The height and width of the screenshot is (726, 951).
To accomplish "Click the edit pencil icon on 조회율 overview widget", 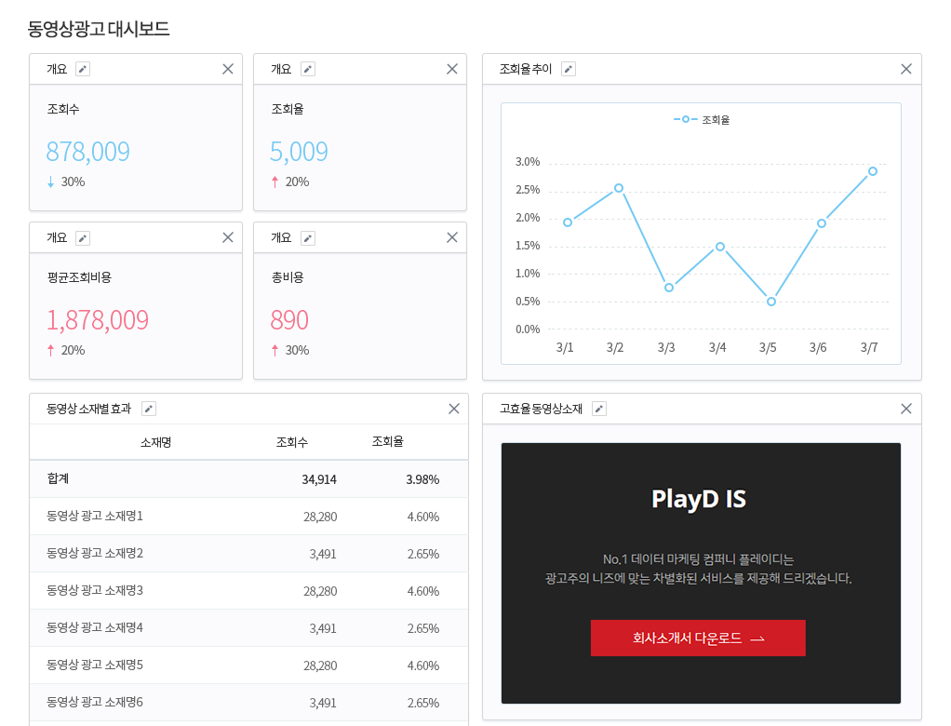I will [x=308, y=69].
